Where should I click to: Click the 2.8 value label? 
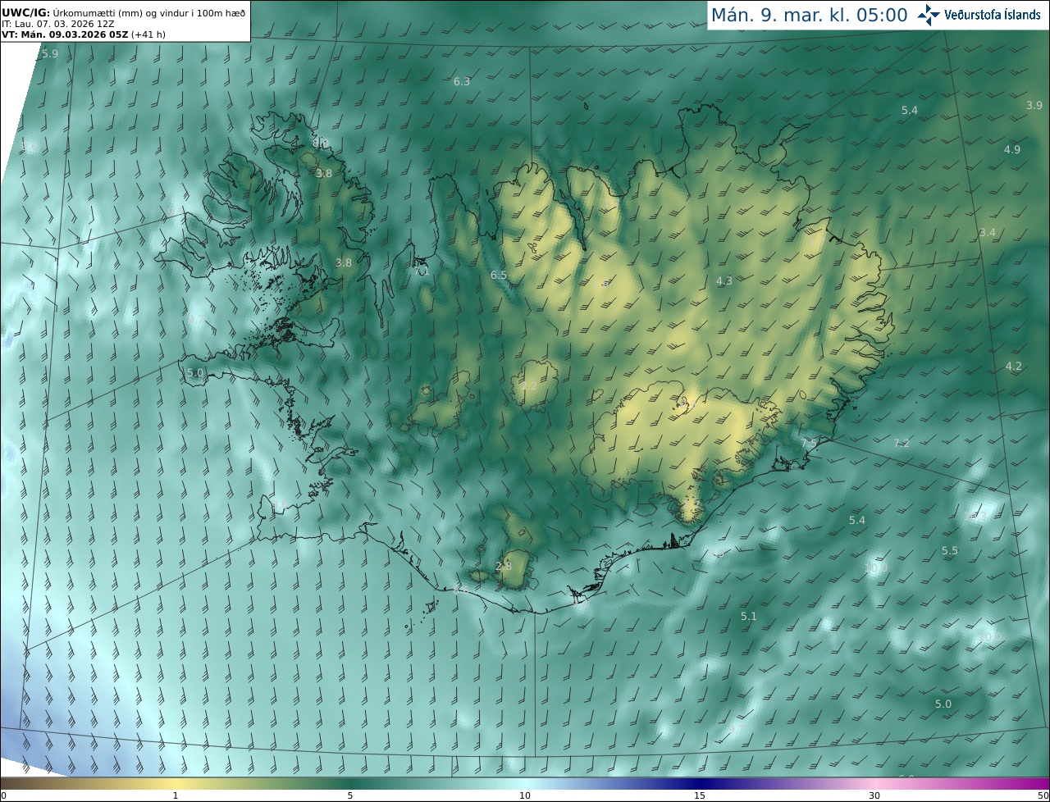point(504,566)
